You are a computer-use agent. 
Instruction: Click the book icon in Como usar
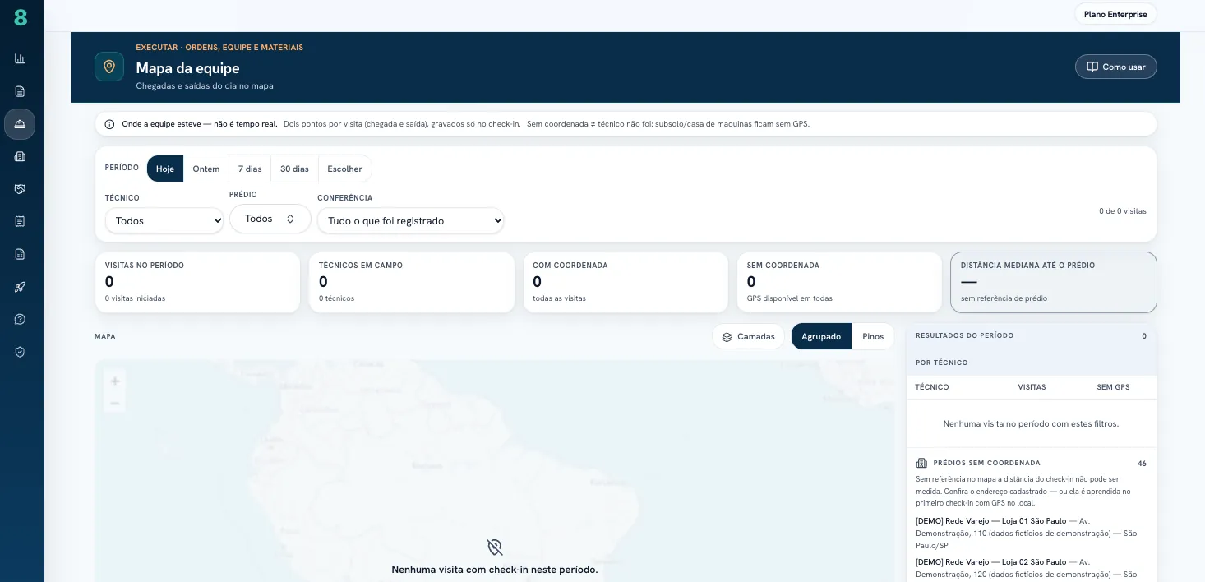pyautogui.click(x=1092, y=67)
